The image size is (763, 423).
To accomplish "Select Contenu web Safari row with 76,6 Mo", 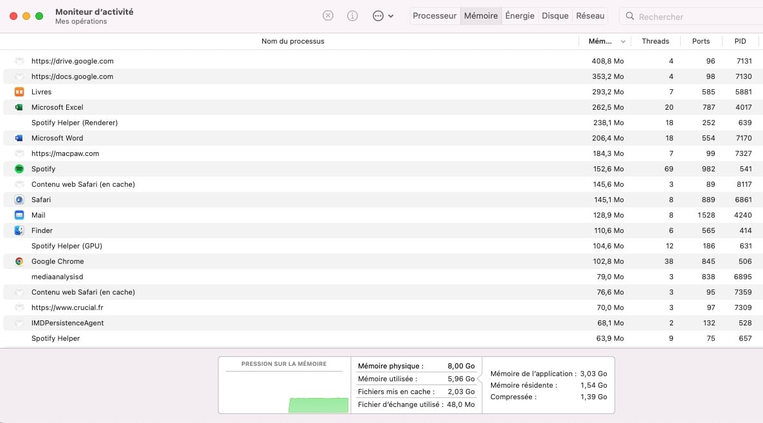I will point(382,292).
